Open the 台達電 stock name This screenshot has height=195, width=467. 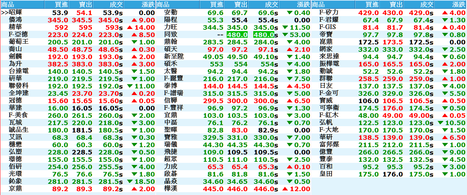click(19, 72)
